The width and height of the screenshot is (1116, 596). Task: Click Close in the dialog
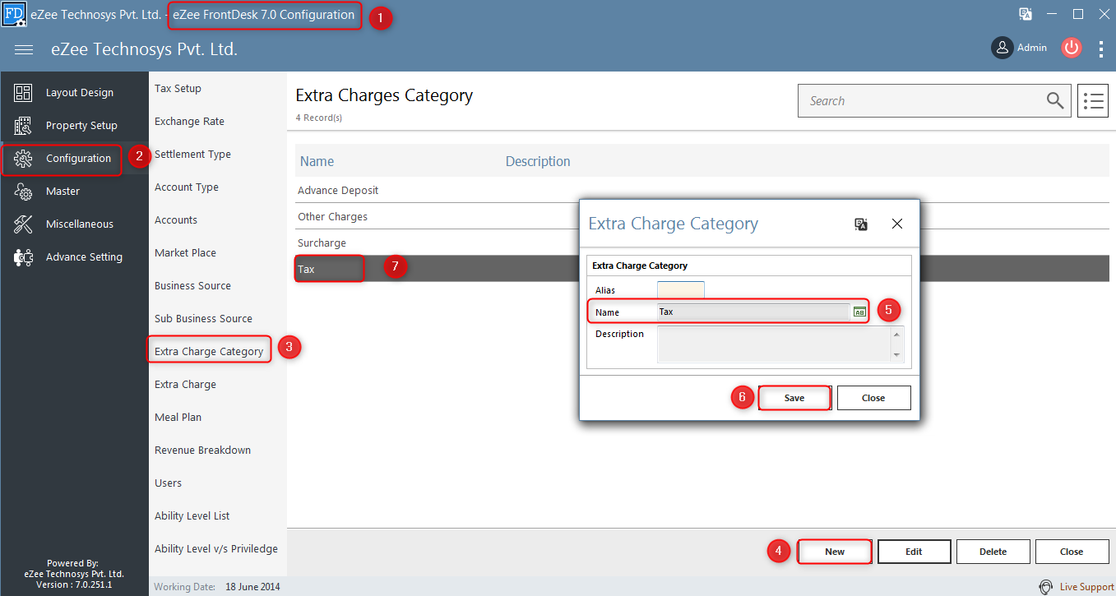[873, 398]
